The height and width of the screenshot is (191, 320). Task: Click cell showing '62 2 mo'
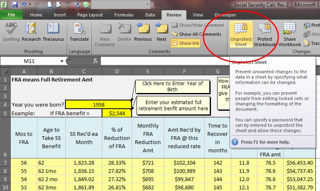tap(51, 179)
